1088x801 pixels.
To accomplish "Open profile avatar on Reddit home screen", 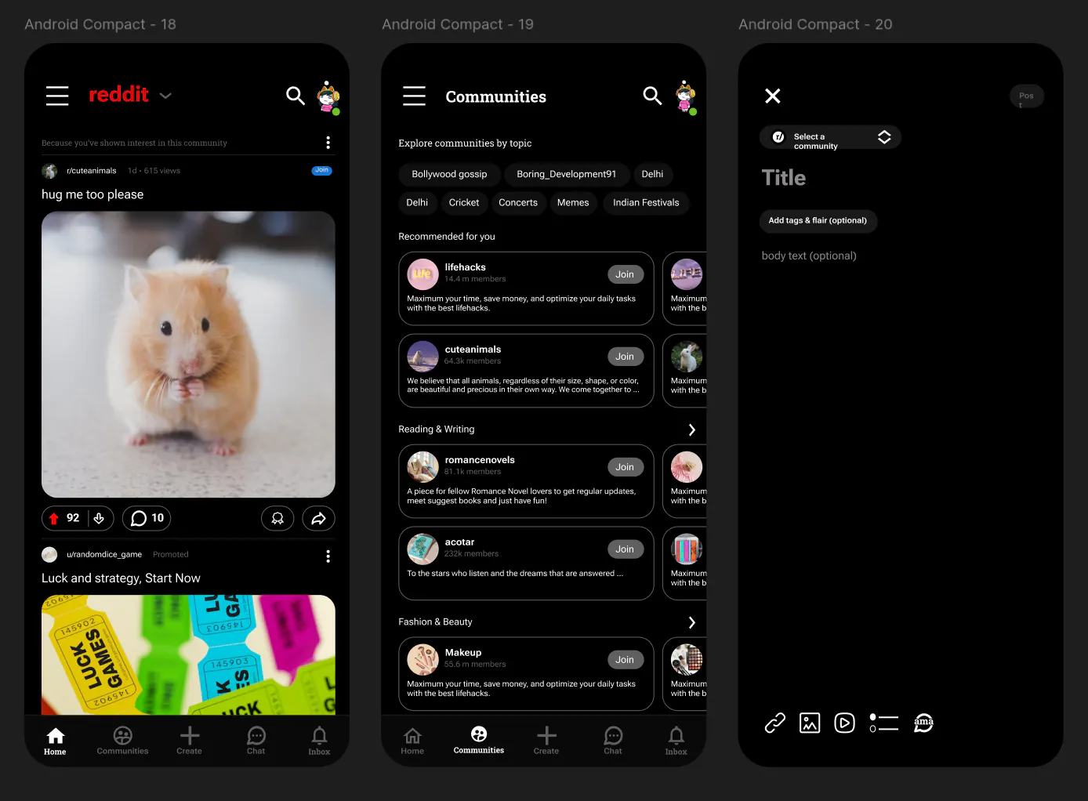I will (328, 97).
